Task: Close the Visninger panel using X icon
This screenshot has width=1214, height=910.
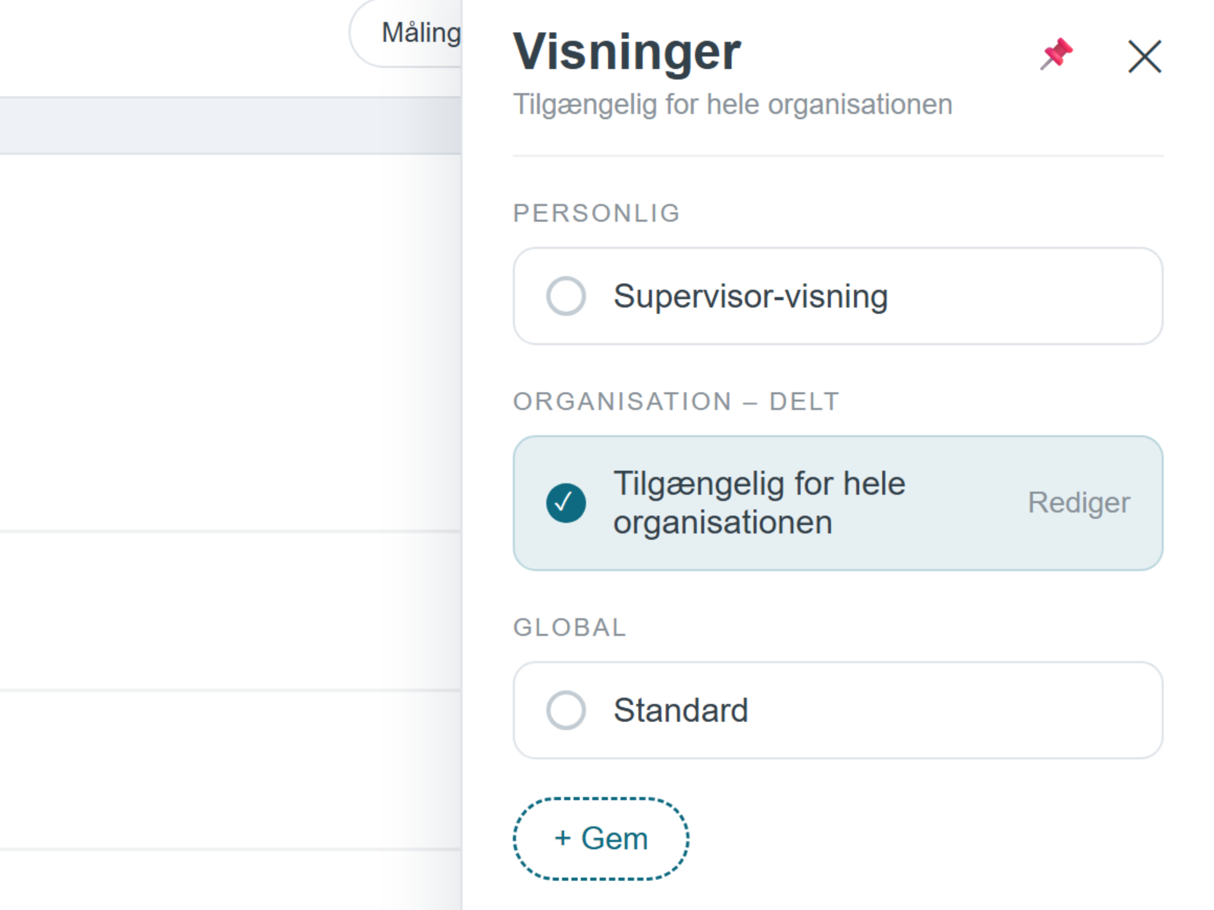Action: [1145, 56]
